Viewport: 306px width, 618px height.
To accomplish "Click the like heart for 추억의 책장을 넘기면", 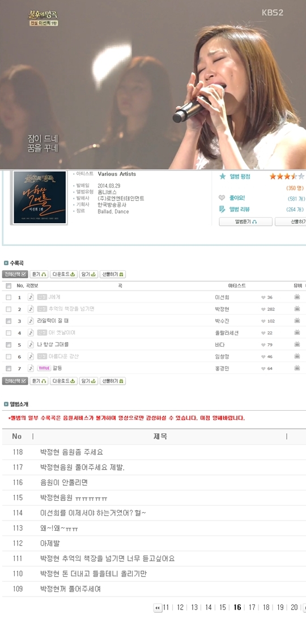I will click(x=263, y=309).
